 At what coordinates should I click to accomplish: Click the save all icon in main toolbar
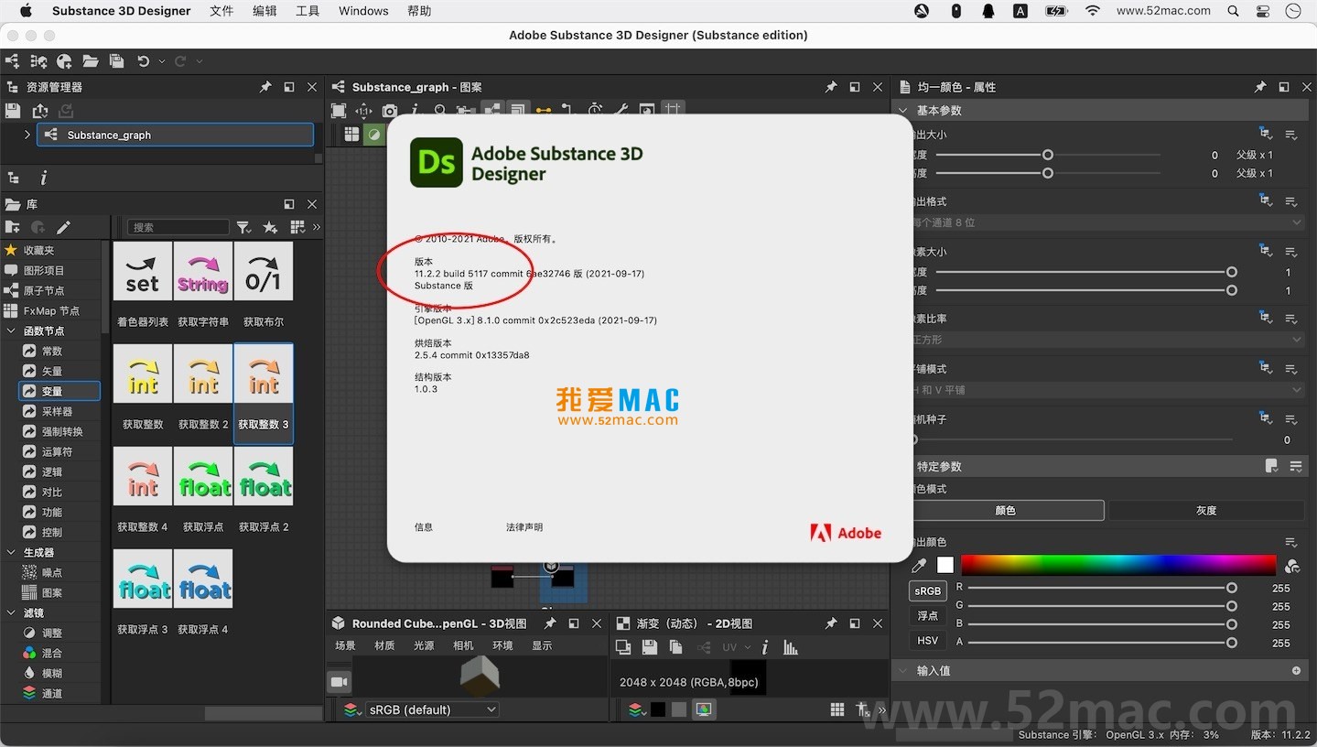(x=116, y=61)
